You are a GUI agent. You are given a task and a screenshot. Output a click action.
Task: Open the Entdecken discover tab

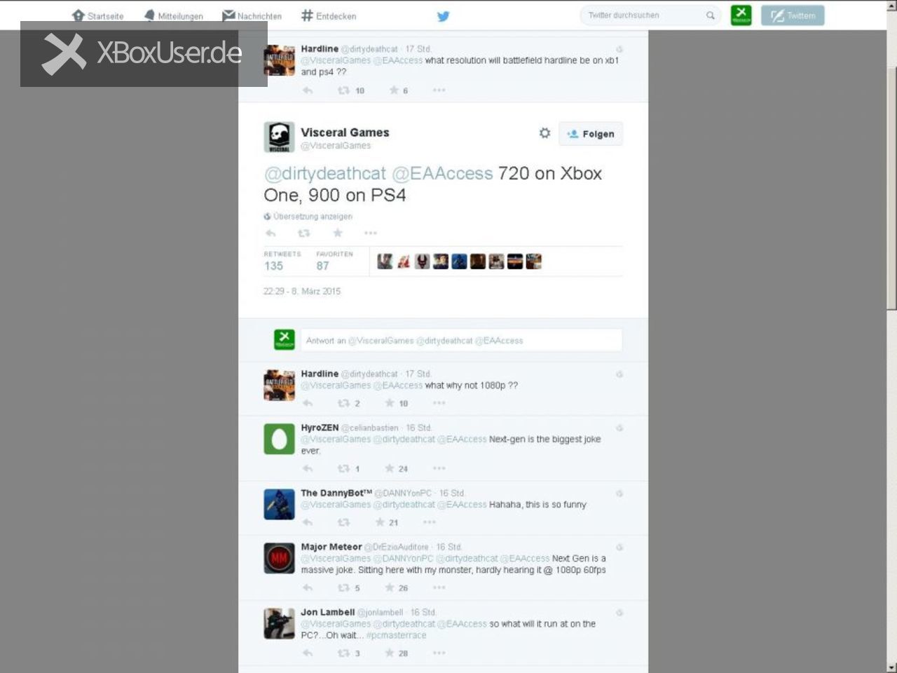[x=329, y=15]
